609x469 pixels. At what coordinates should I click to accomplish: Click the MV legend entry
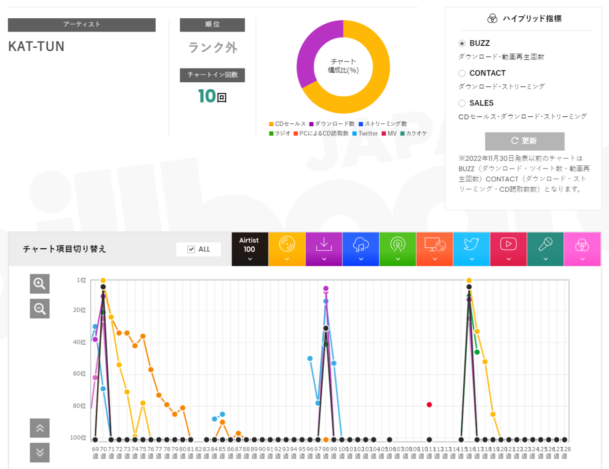pos(389,133)
